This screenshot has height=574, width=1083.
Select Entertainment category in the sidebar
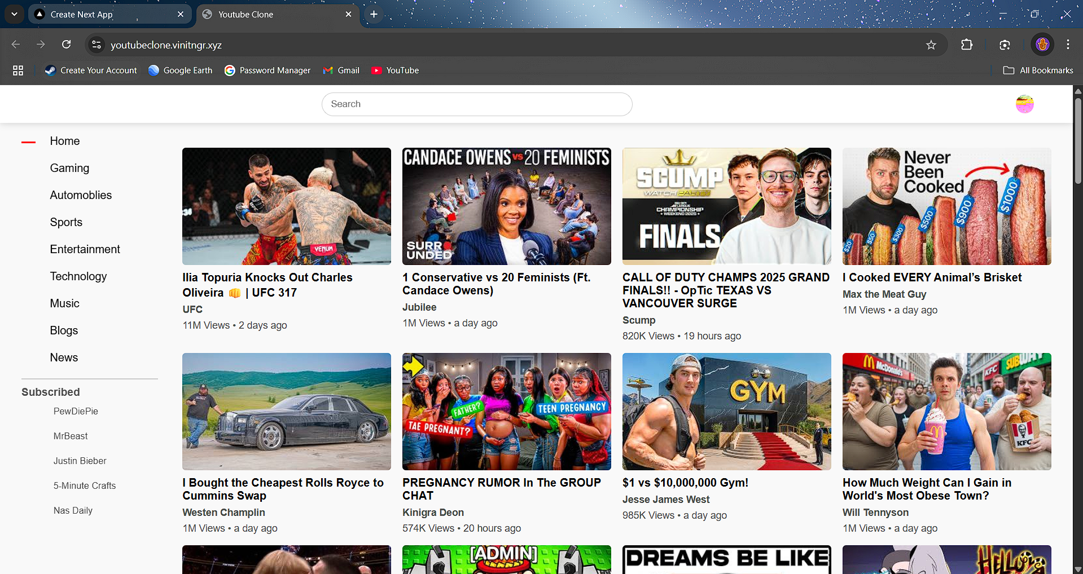point(85,249)
